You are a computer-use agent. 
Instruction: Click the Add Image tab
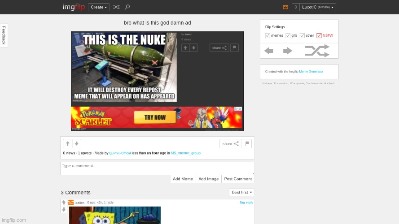(208, 179)
